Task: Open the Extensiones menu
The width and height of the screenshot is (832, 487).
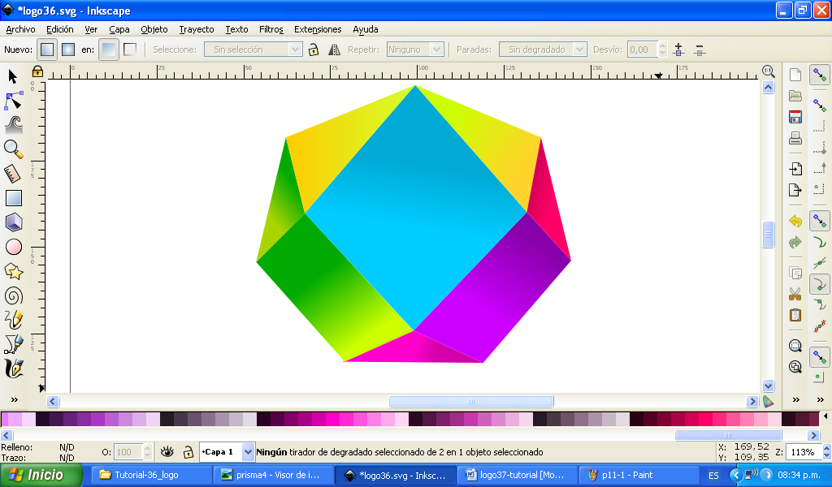Action: [318, 29]
